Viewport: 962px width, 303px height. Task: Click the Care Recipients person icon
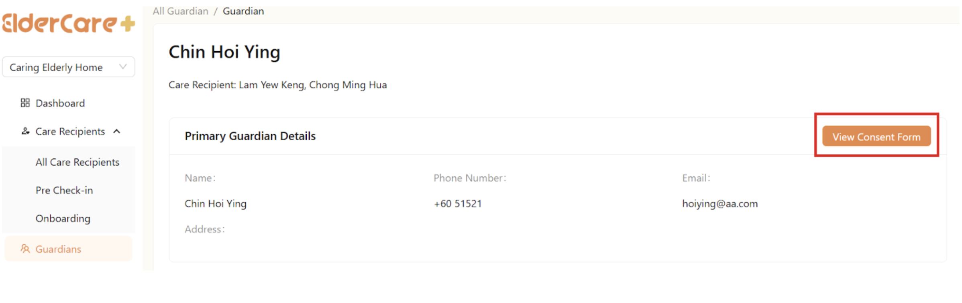click(25, 131)
